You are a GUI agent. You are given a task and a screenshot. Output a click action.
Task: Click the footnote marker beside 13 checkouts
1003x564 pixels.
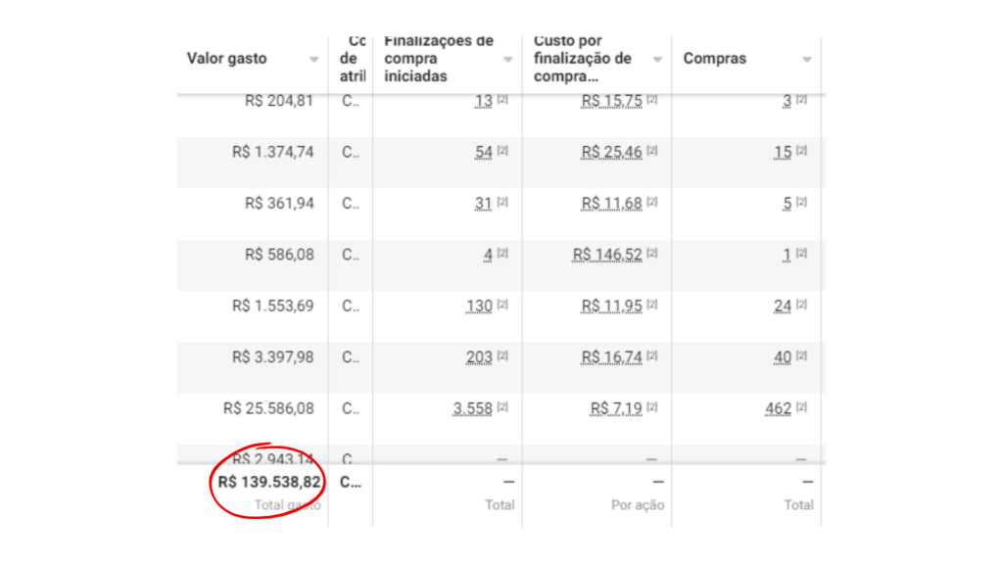point(502,99)
